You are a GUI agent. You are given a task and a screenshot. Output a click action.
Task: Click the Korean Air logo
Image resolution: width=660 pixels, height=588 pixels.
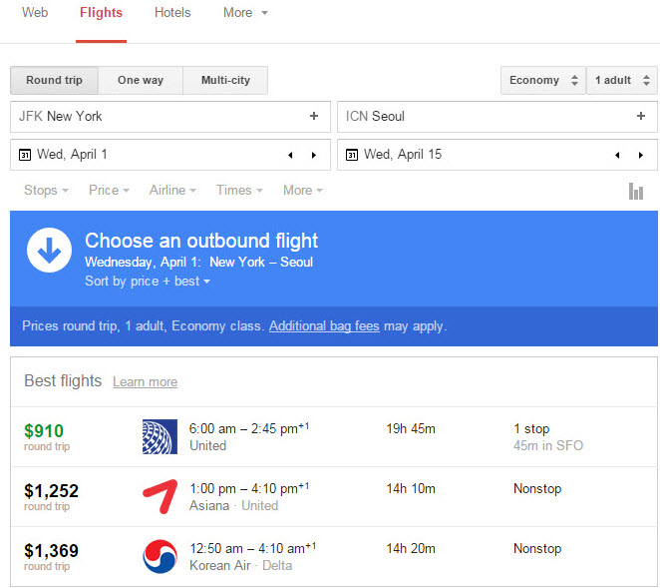point(160,556)
